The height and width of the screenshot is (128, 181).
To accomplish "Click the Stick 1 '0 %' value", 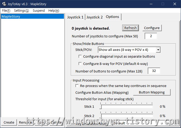I will pos(163,106).
